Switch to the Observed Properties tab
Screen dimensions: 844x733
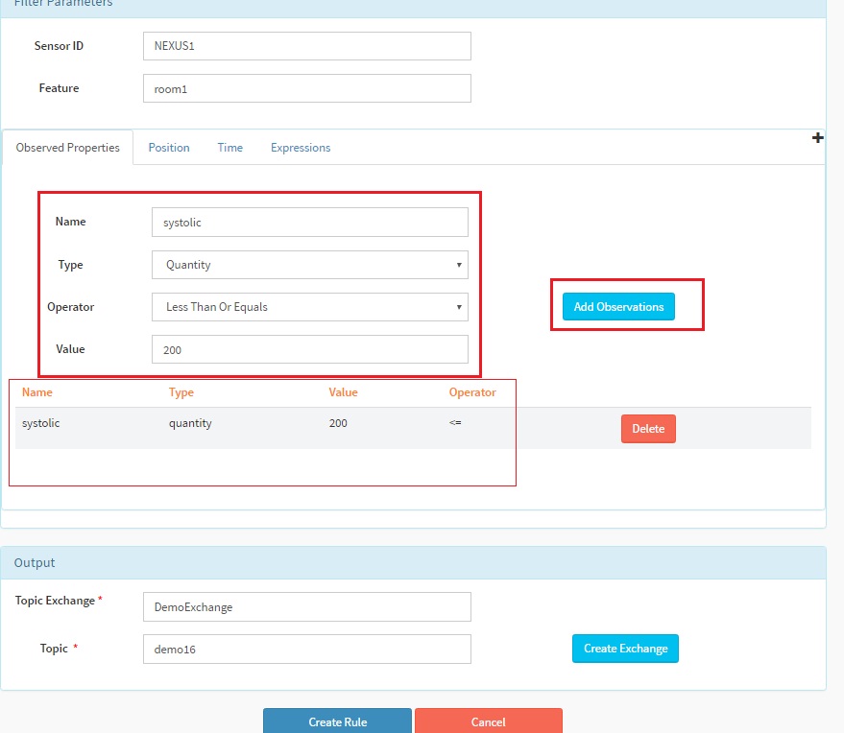click(x=68, y=148)
